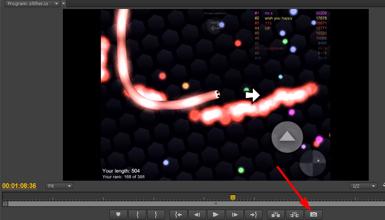The width and height of the screenshot is (385, 220).
Task: Click the Export Frame camera icon
Action: [x=313, y=215]
